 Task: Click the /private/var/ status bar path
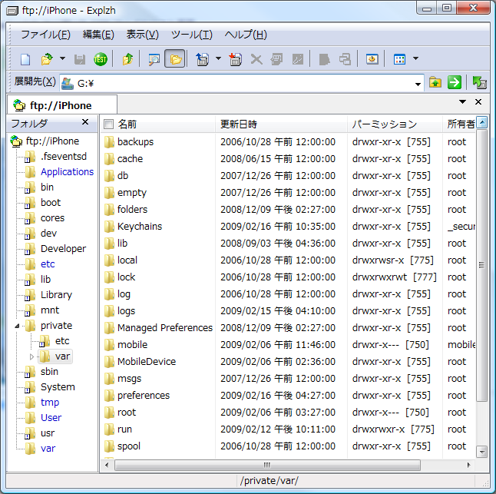[x=269, y=481]
